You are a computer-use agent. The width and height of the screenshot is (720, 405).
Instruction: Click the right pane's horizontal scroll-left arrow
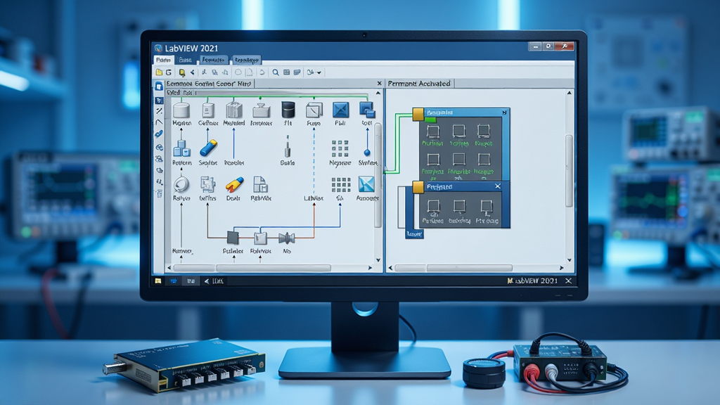click(391, 268)
